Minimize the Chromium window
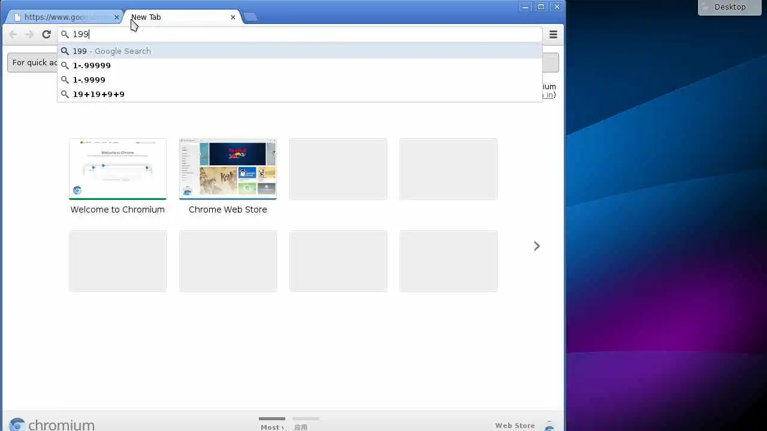Viewport: 767px width, 431px height. [x=526, y=7]
